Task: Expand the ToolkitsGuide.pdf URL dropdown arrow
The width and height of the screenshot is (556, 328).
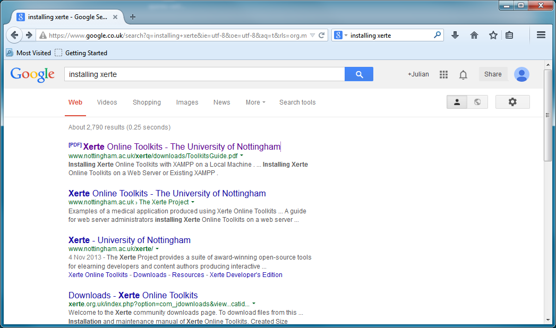Action: click(242, 156)
